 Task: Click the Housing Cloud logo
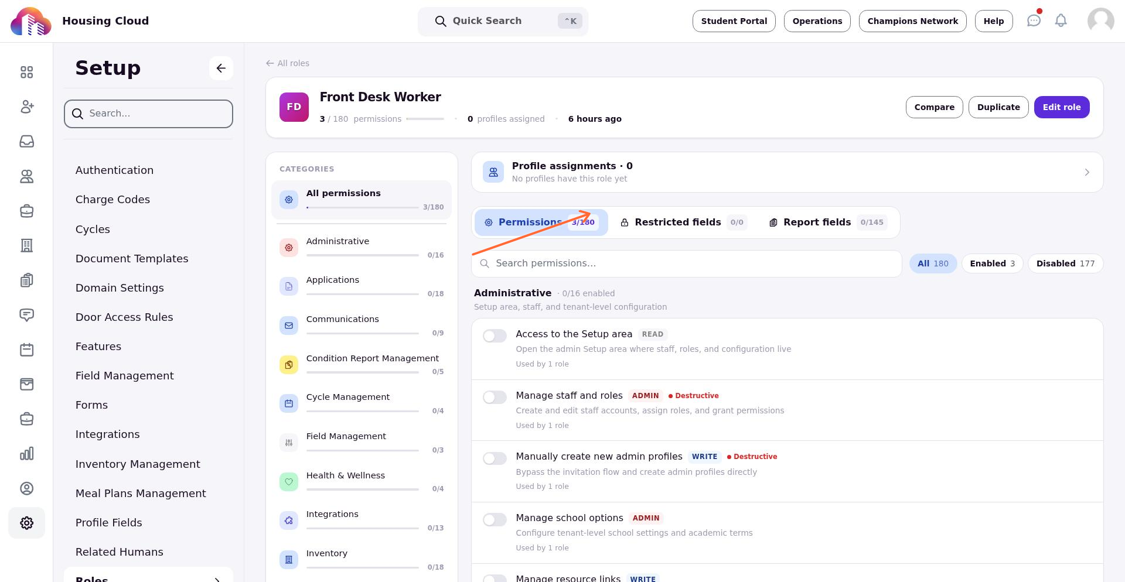click(30, 21)
